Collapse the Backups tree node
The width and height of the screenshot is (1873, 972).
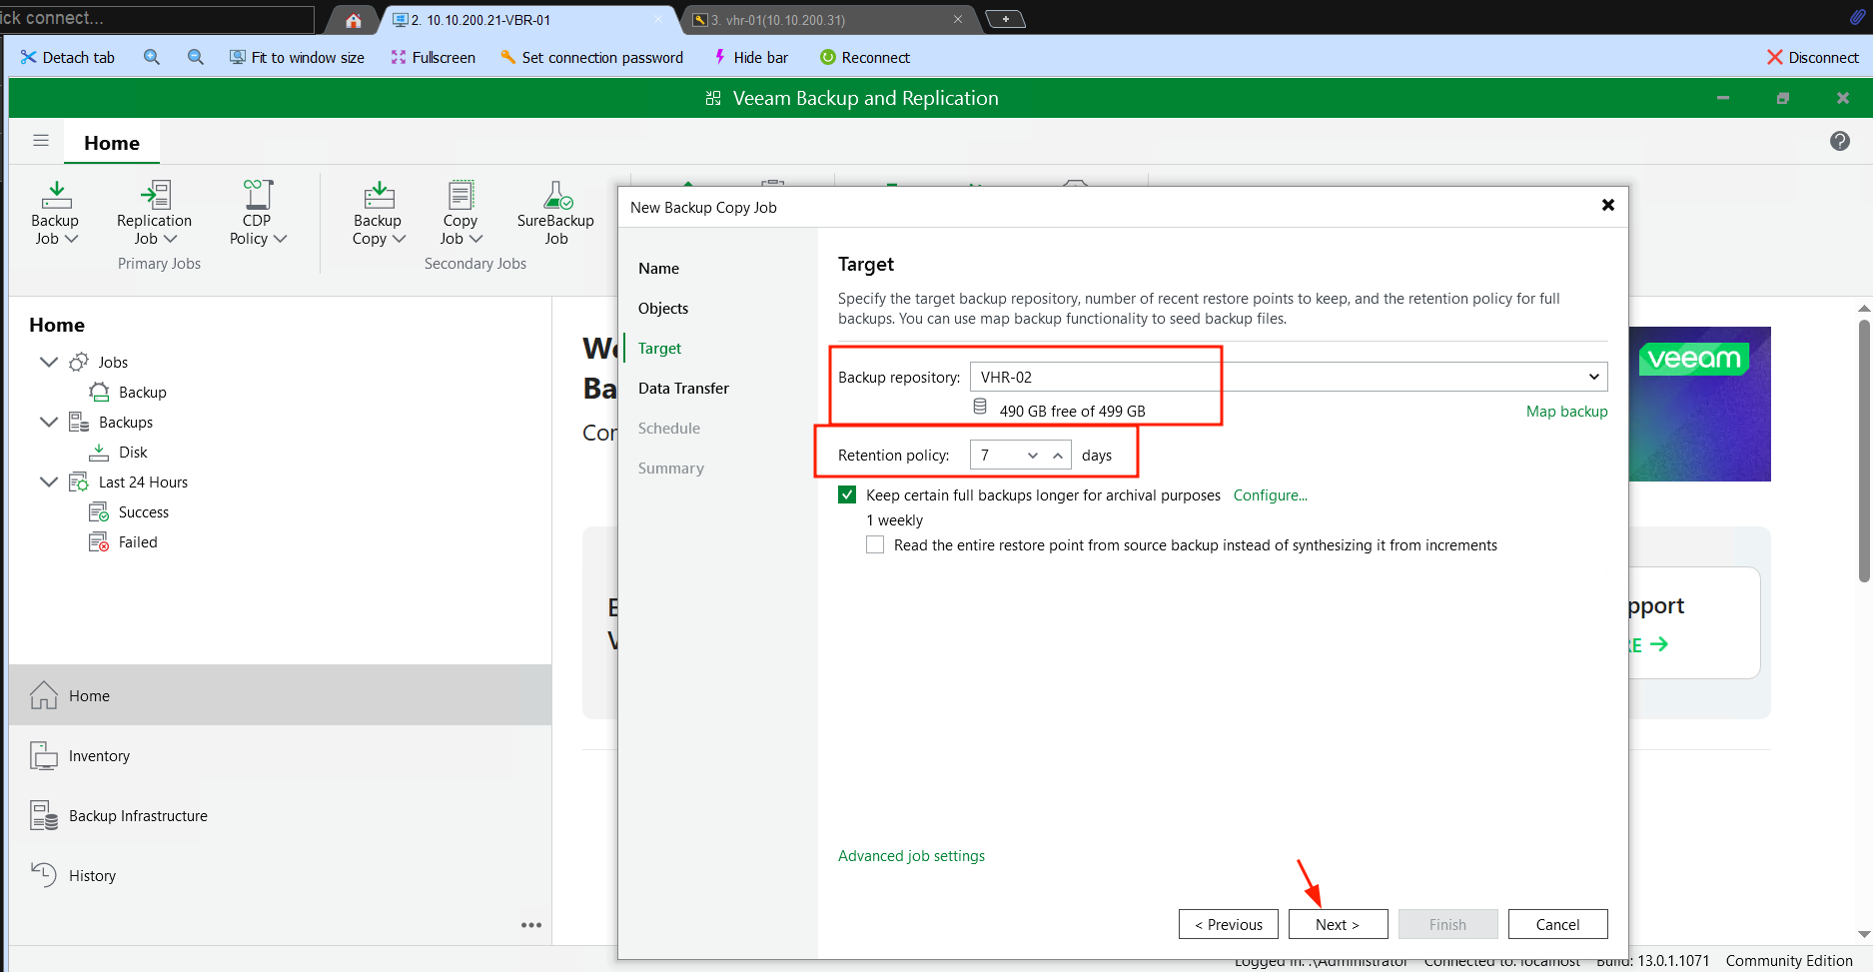coord(48,422)
